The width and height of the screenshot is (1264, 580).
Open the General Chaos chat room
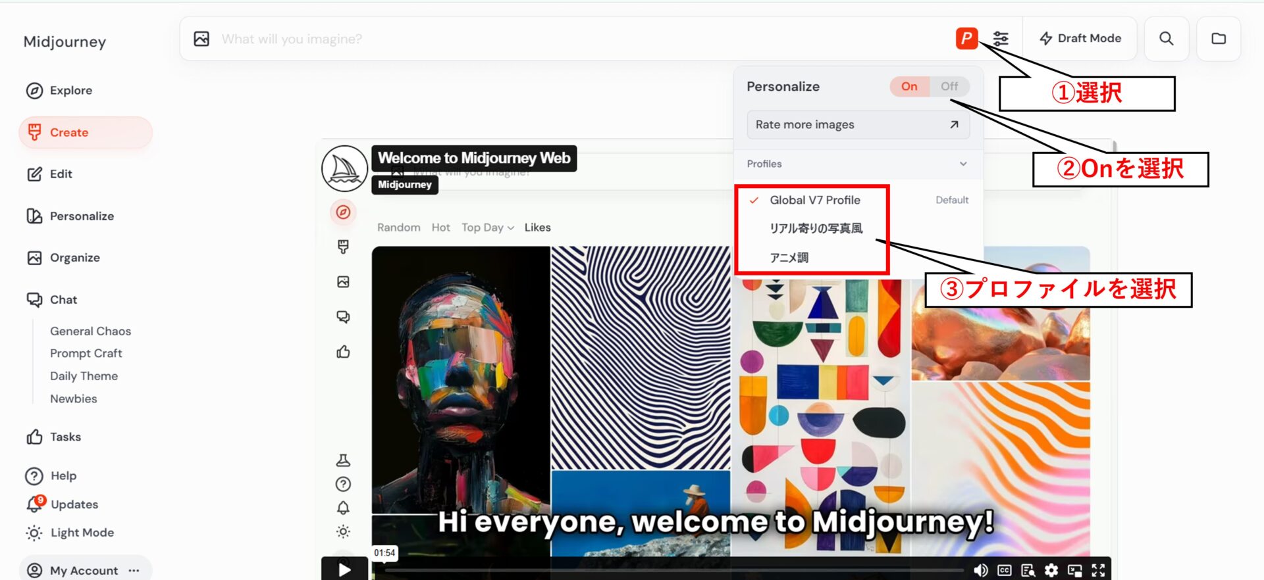(x=90, y=331)
